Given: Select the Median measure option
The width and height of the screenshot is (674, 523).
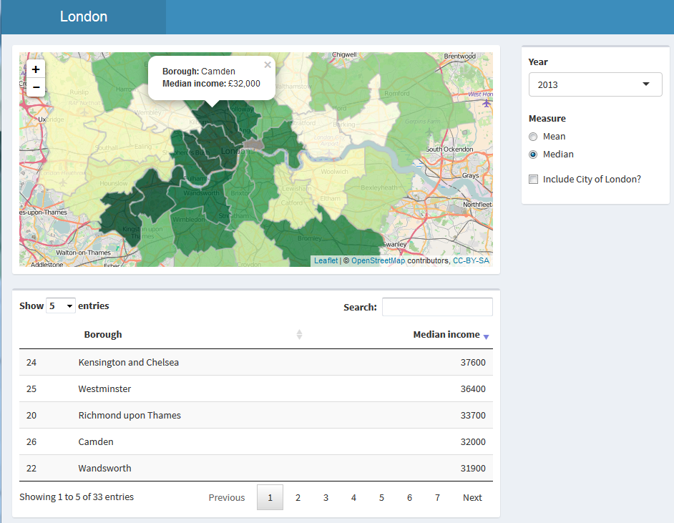Looking at the screenshot, I should 533,155.
